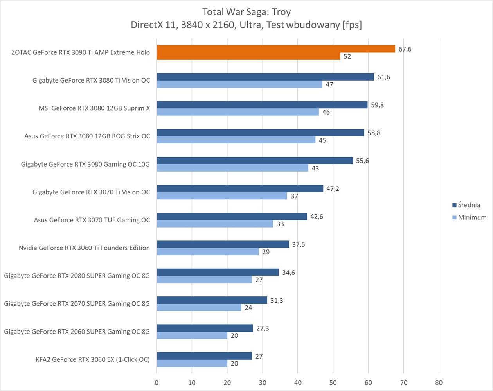Select the KFA2 RTX 3060 EX average bar
493x391 pixels.
click(204, 356)
